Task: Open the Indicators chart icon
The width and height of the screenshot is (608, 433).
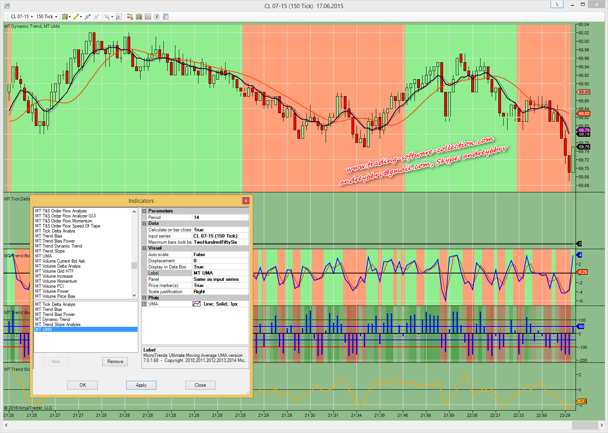Action: click(x=148, y=17)
